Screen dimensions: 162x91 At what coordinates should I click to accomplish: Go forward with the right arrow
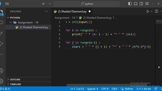coord(50,4)
